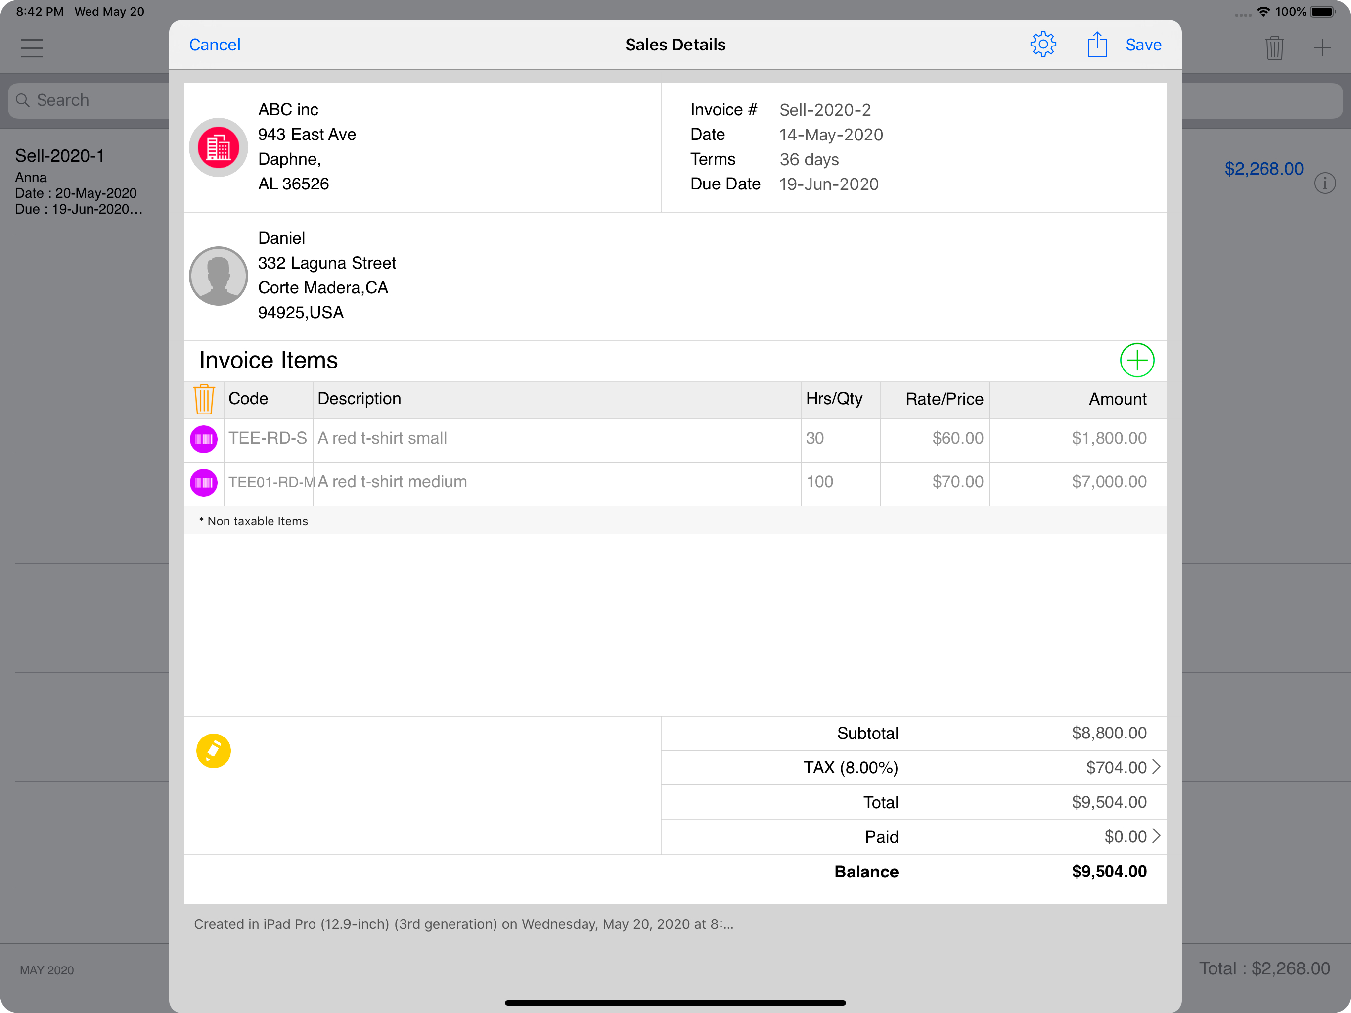Tap the tax amount $704.00
This screenshot has width=1351, height=1013.
pyautogui.click(x=1116, y=767)
